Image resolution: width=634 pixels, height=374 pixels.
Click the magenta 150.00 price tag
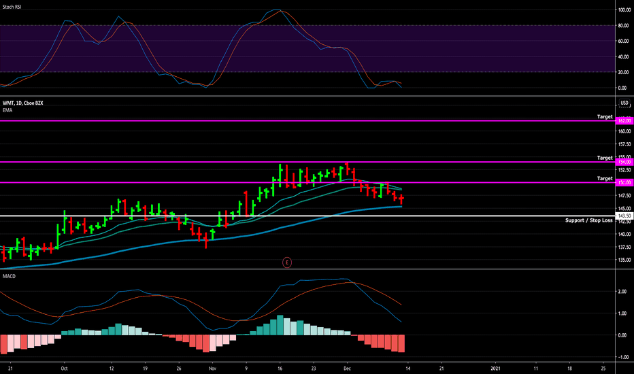point(624,183)
